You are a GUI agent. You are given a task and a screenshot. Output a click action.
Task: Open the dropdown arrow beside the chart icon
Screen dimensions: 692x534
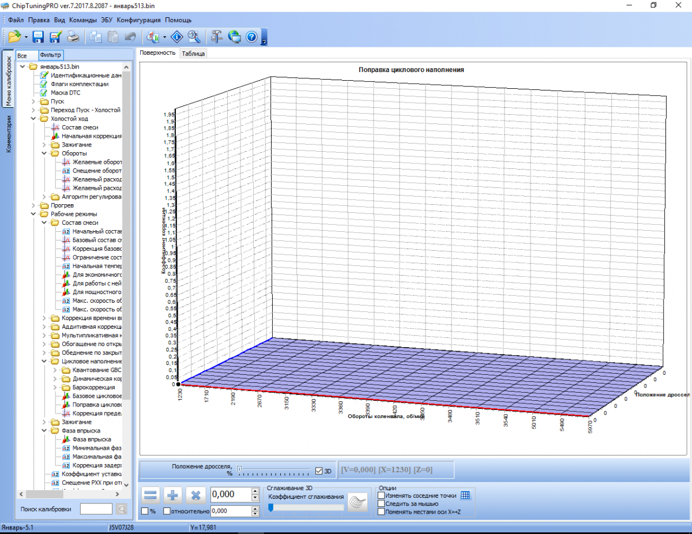165,37
